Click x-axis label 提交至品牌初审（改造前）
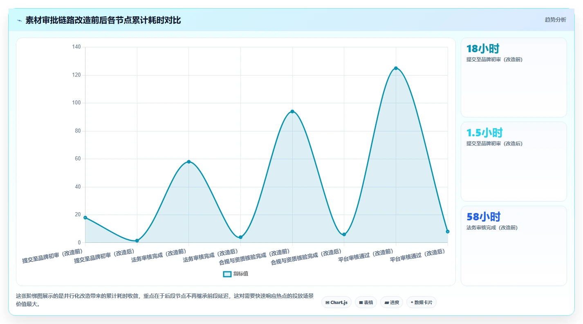Viewport: 583px width, 324px height. click(x=52, y=256)
